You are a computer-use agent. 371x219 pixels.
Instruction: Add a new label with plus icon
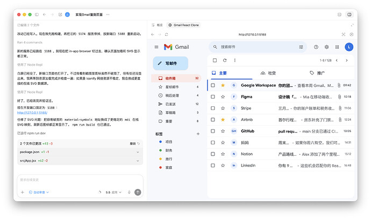coord(198,134)
